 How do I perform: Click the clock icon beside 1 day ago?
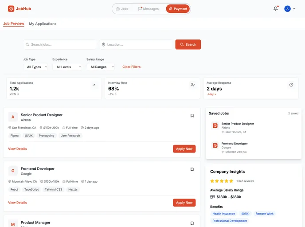tap(82, 181)
